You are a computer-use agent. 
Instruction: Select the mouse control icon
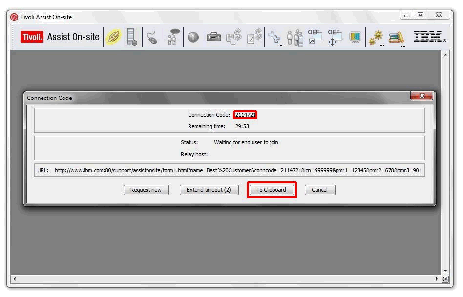point(152,38)
